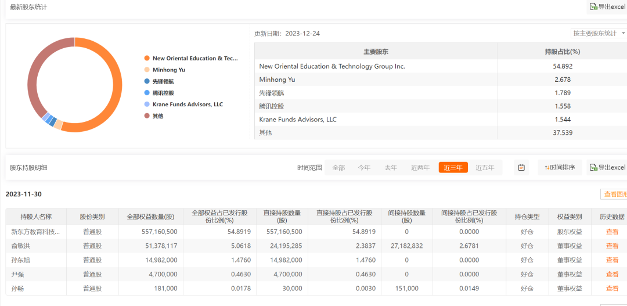
Task: Export latest shareholder statistics to excel
Action: (607, 7)
